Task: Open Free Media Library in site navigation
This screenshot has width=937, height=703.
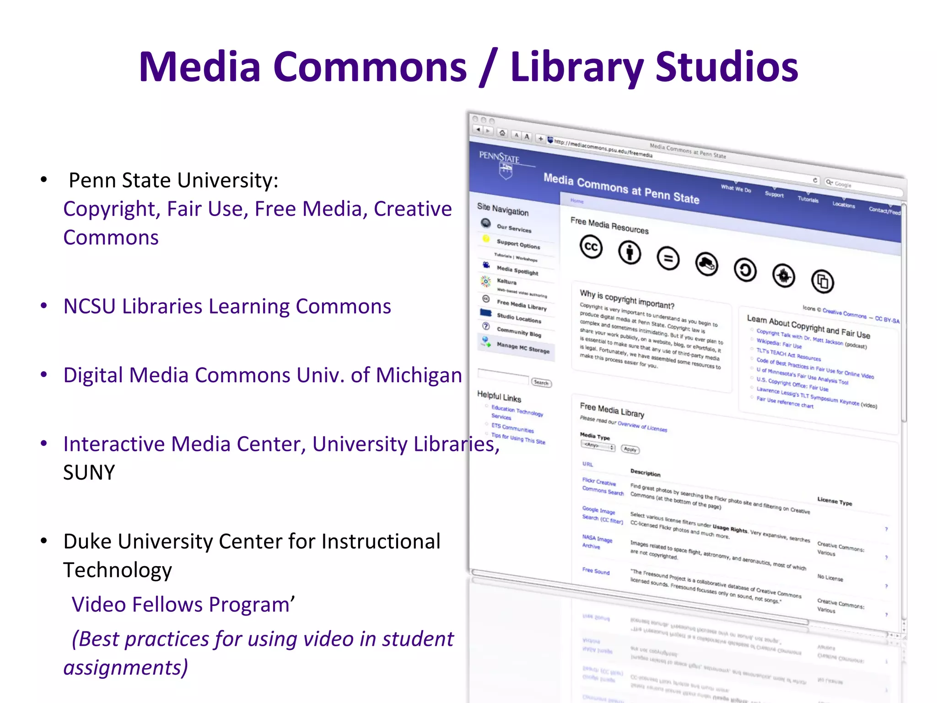Action: (522, 305)
